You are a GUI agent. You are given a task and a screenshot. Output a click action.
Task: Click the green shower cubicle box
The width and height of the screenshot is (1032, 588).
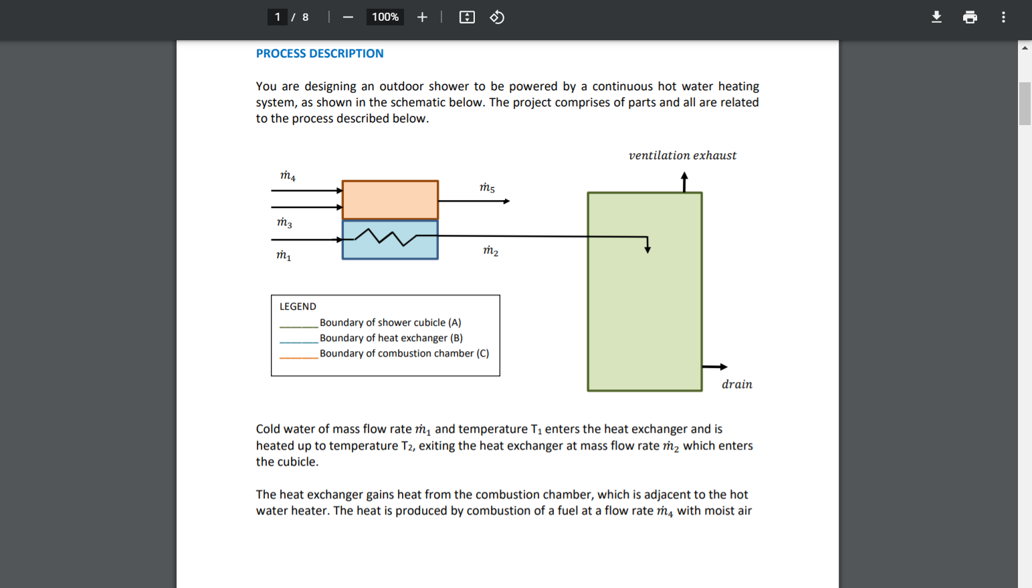[x=644, y=290]
